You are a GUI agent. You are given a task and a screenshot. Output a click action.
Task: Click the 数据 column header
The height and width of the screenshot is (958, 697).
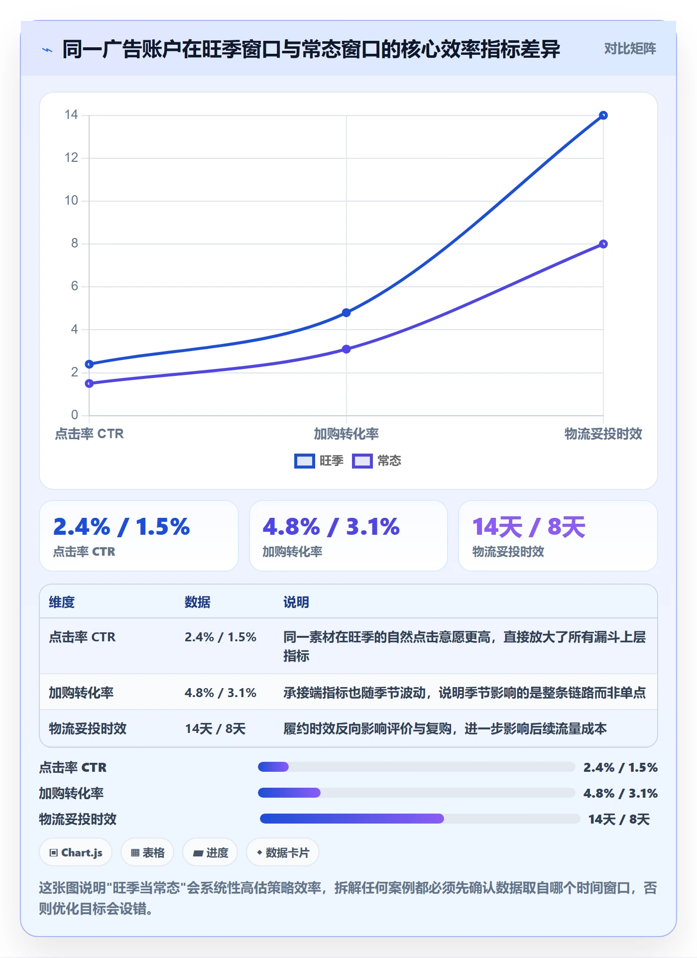[198, 602]
